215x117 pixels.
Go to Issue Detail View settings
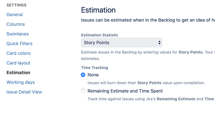click(x=24, y=92)
